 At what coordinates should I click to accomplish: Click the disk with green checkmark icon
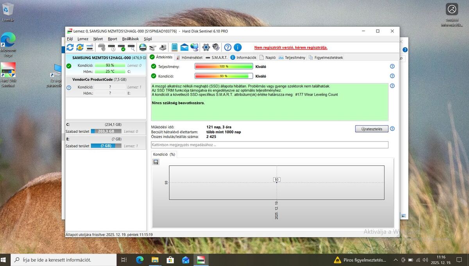[x=122, y=47]
